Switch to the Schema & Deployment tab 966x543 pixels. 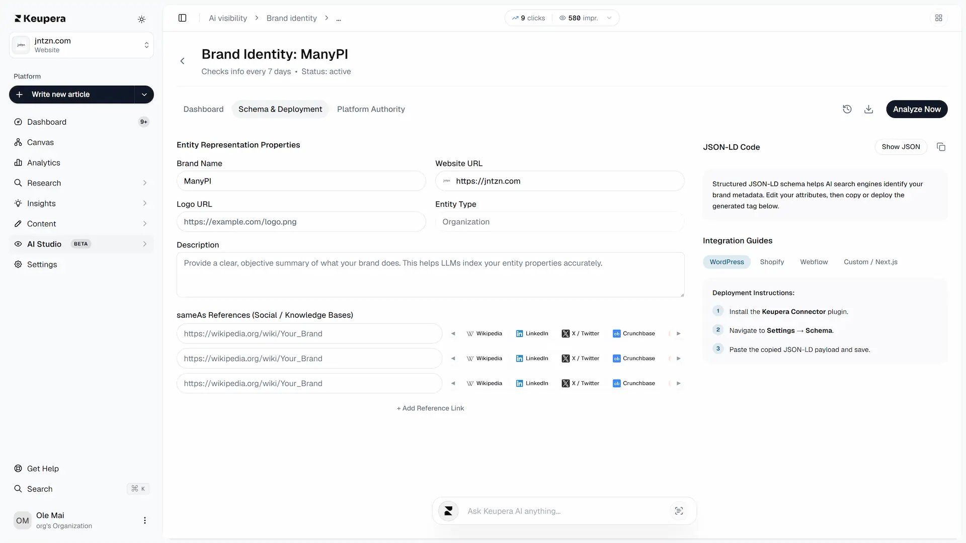pos(280,109)
